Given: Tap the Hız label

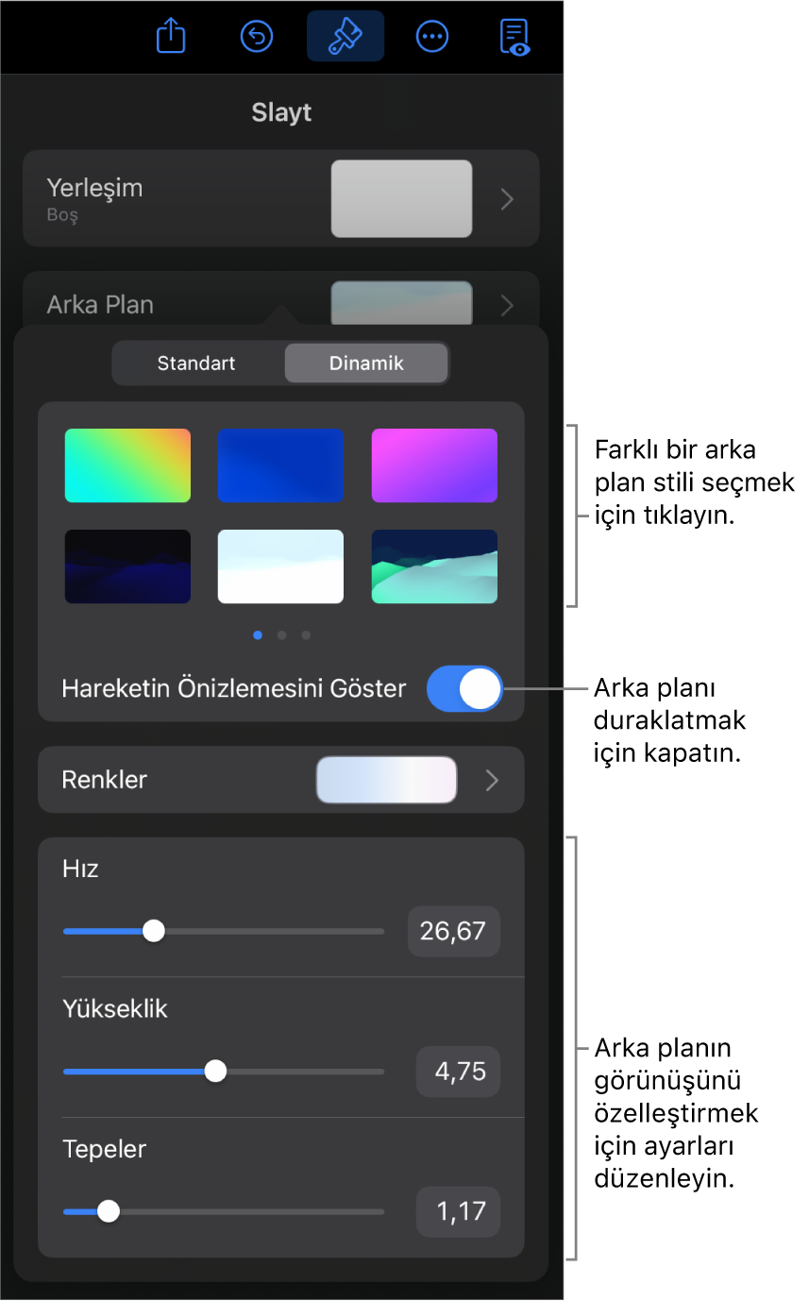Looking at the screenshot, I should (x=80, y=869).
